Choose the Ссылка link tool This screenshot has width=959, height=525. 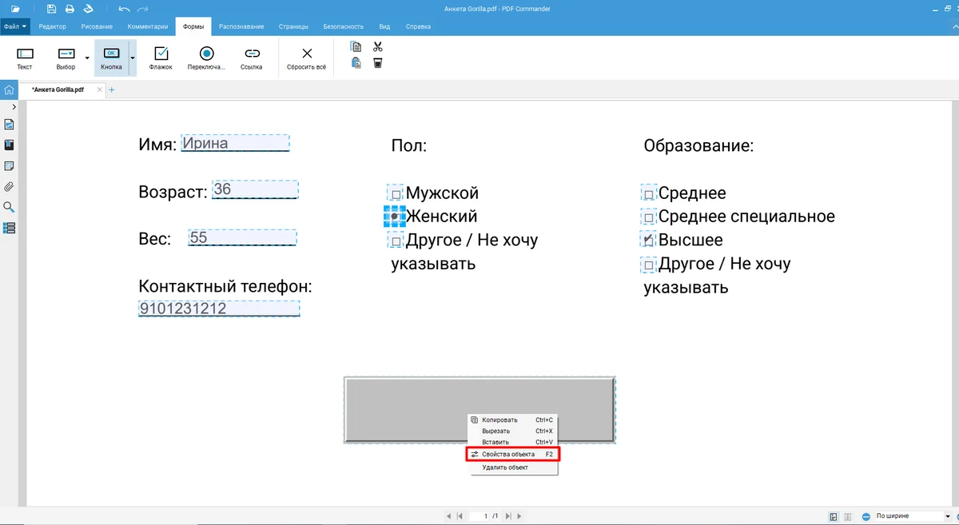(252, 58)
